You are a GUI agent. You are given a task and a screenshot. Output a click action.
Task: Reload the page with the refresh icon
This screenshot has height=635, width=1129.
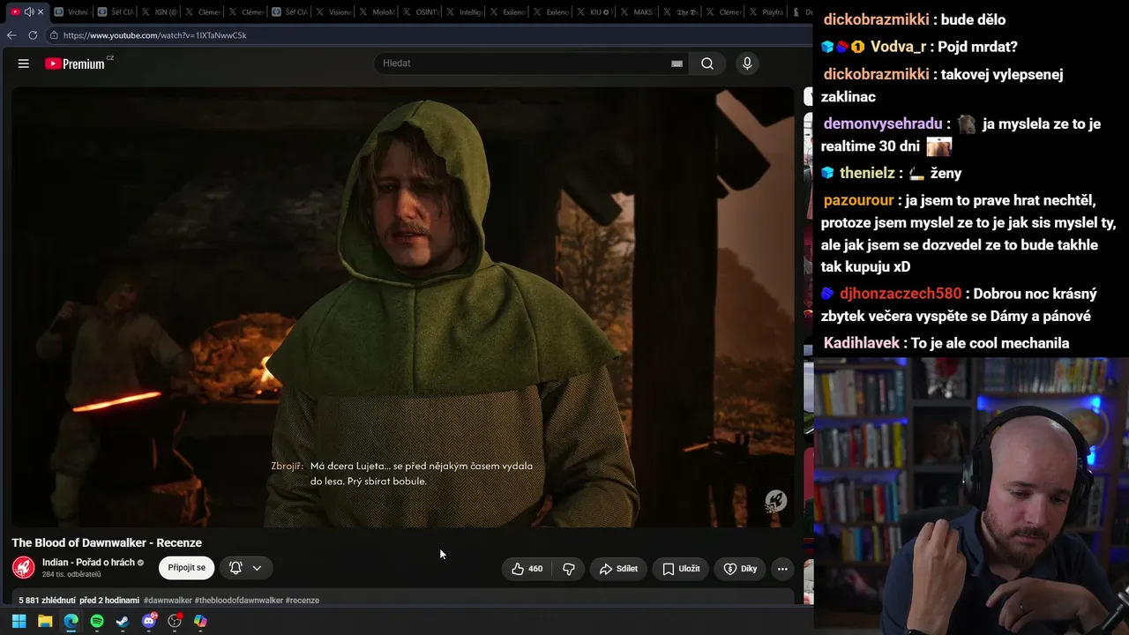33,35
